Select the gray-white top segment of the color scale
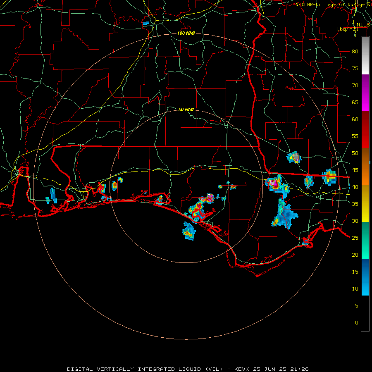 [365, 55]
